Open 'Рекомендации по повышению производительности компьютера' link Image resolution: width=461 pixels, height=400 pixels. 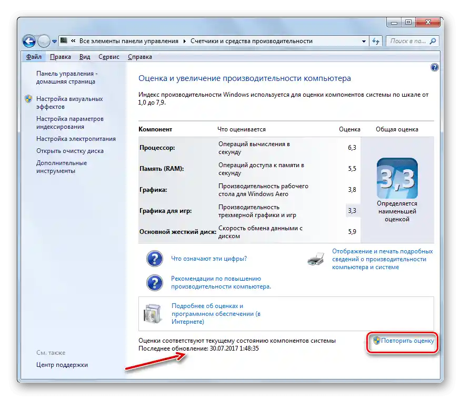(221, 283)
